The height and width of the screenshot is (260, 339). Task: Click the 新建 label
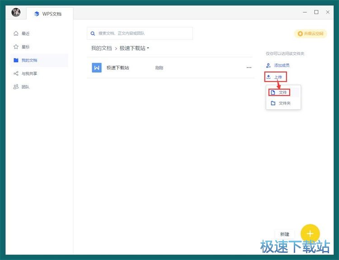284,234
